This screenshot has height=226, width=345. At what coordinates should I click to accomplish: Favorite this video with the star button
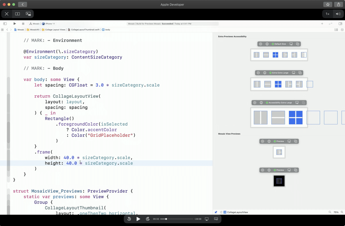tap(328, 4)
